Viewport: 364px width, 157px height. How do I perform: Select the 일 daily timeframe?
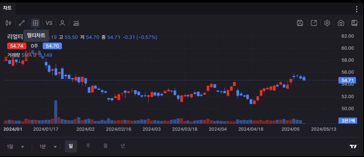(71, 146)
